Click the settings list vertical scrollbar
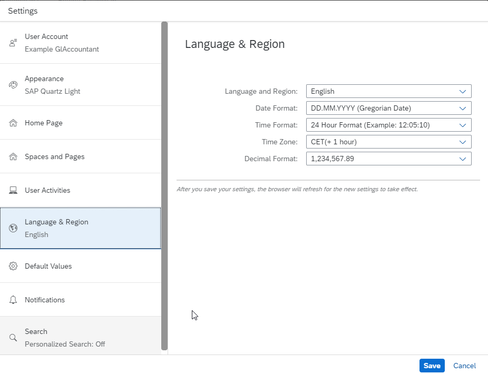Image resolution: width=488 pixels, height=374 pixels. tap(164, 186)
